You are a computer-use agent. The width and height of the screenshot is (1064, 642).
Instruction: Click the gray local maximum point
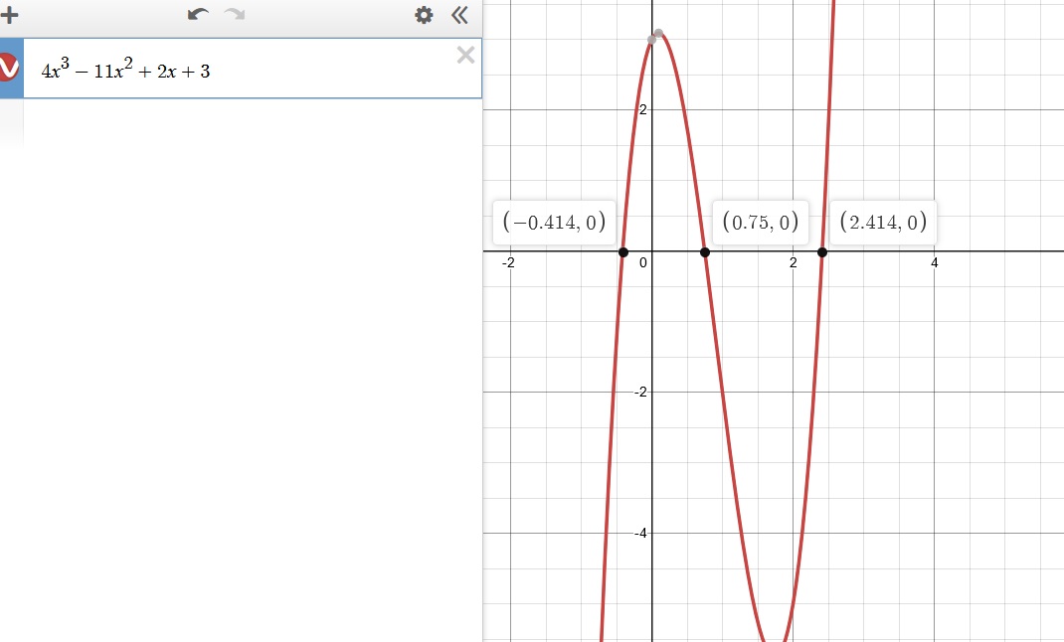coord(659,34)
